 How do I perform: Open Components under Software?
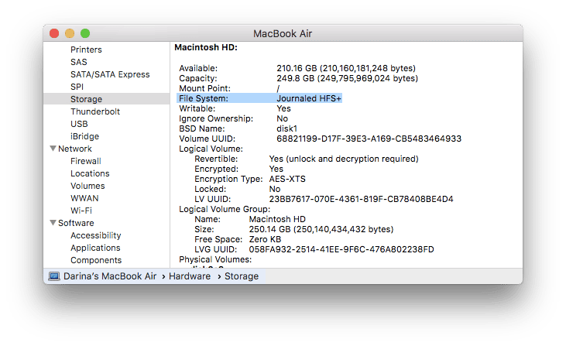(96, 260)
